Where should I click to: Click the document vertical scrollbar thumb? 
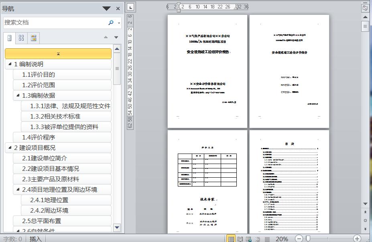click(x=365, y=26)
